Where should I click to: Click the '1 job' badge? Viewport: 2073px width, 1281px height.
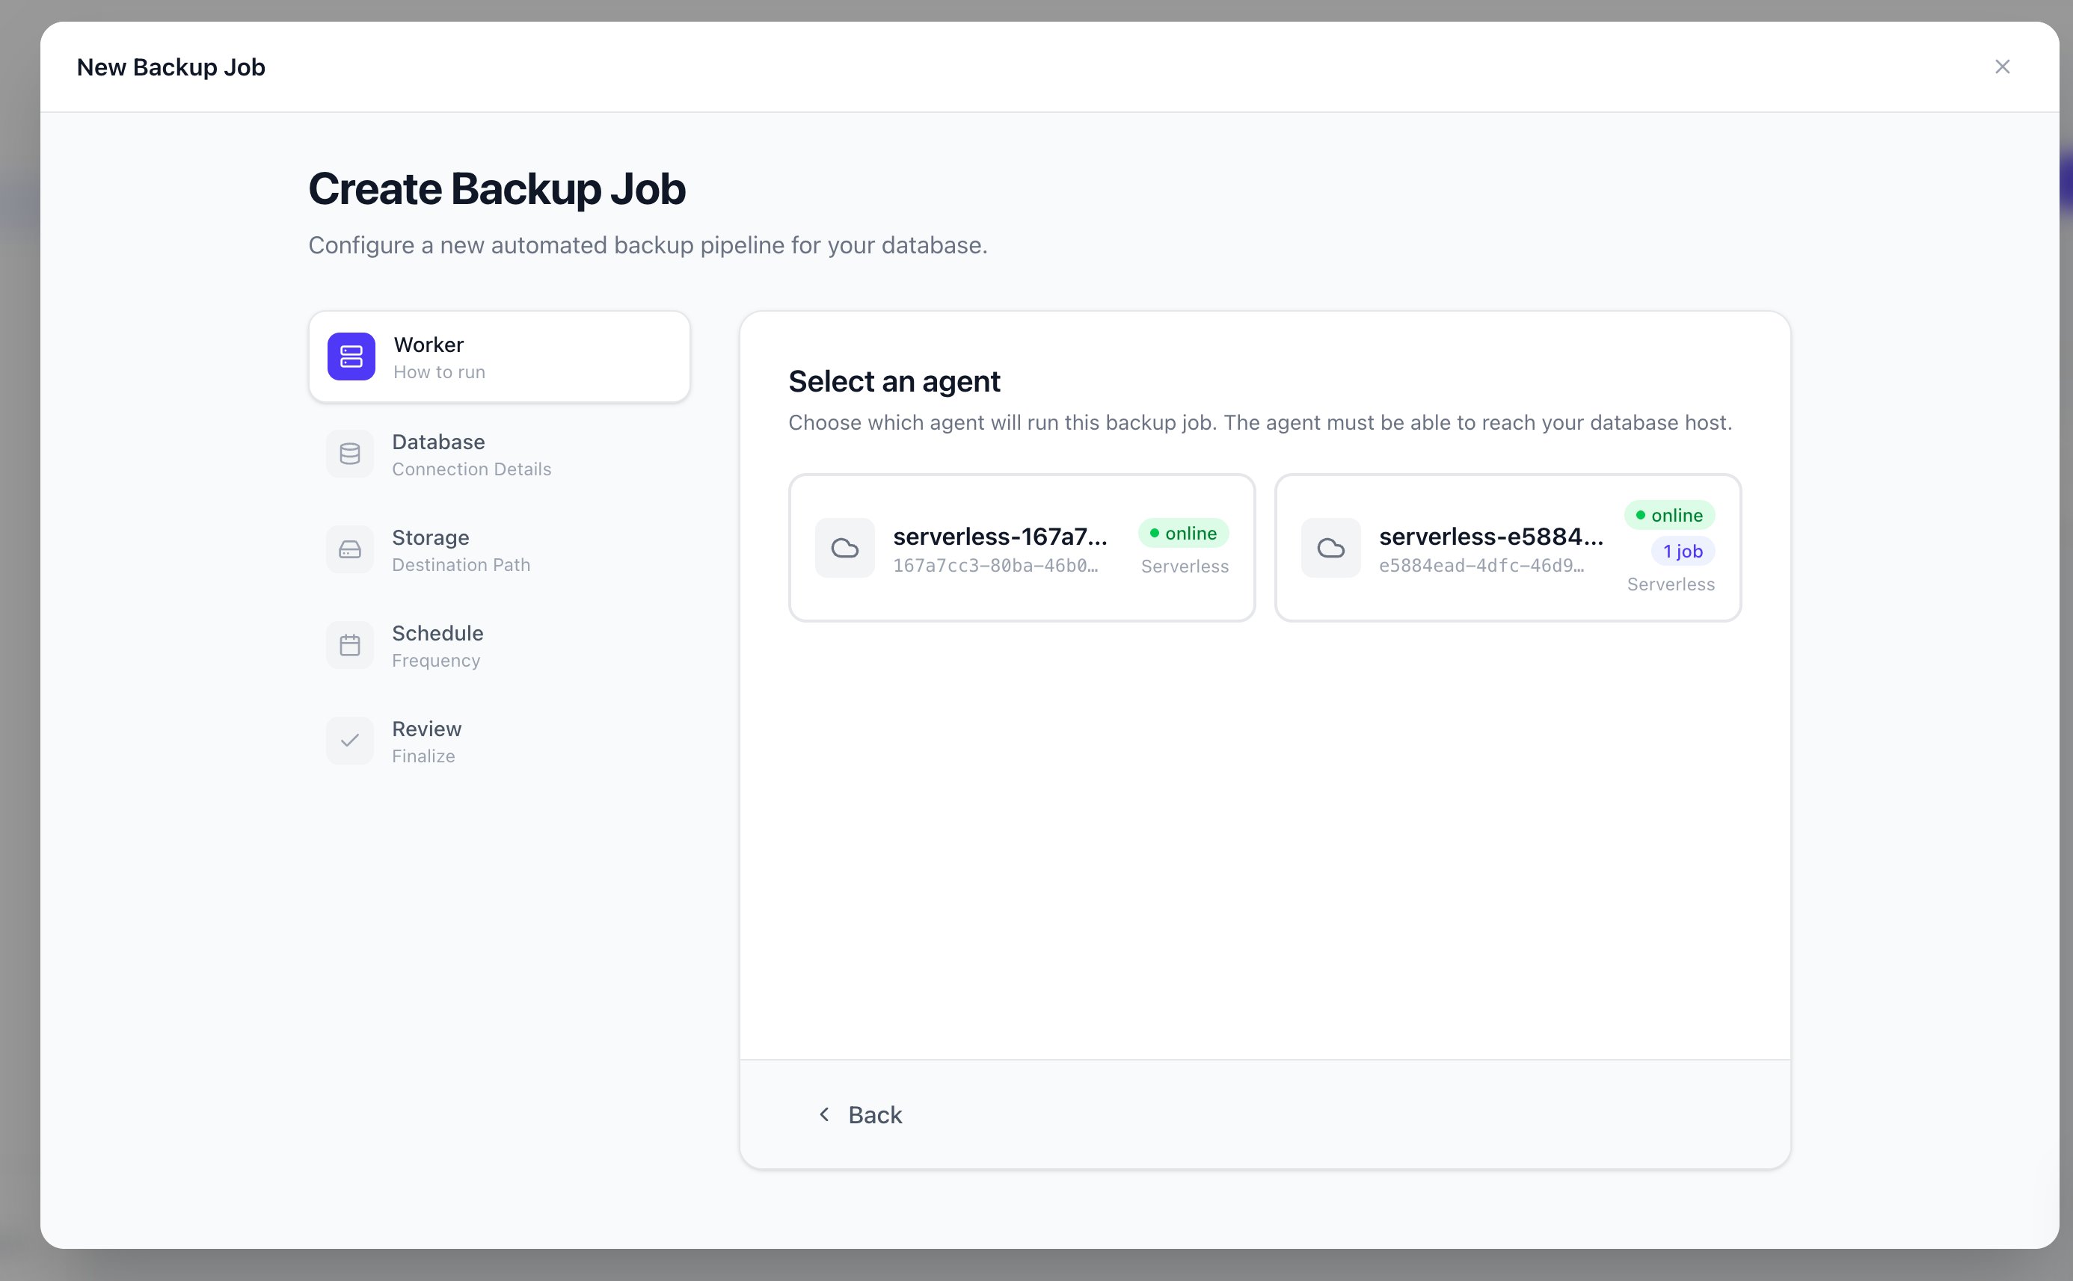pyautogui.click(x=1683, y=552)
